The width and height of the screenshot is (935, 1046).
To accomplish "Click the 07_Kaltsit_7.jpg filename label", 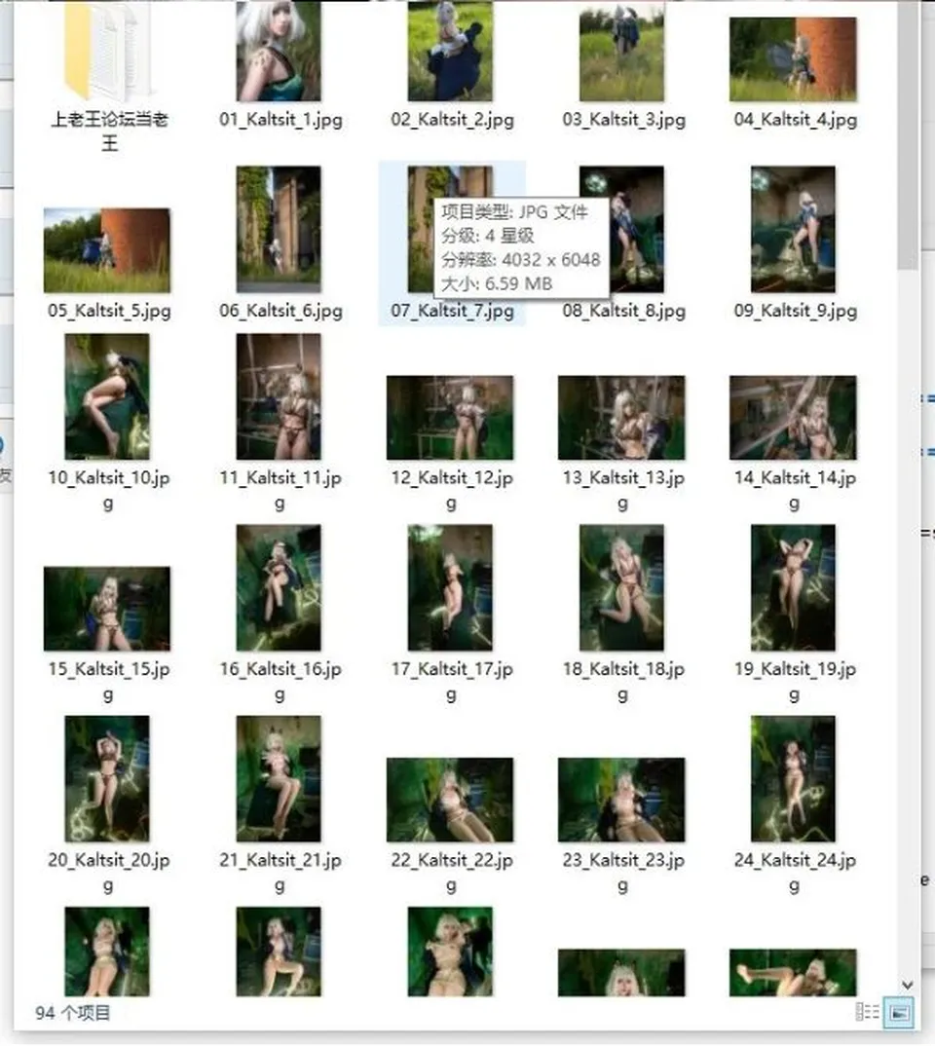I will click(452, 311).
